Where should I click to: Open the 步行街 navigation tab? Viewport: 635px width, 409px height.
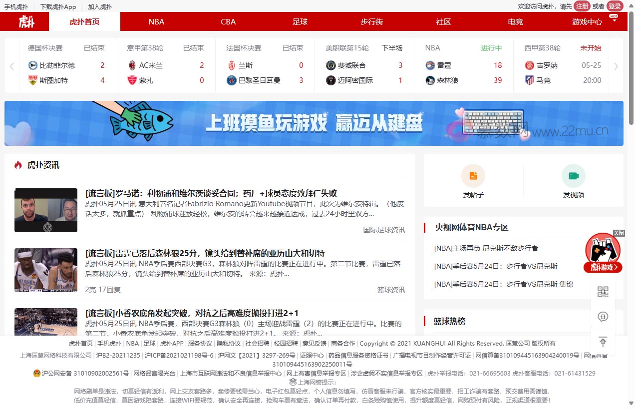[371, 22]
